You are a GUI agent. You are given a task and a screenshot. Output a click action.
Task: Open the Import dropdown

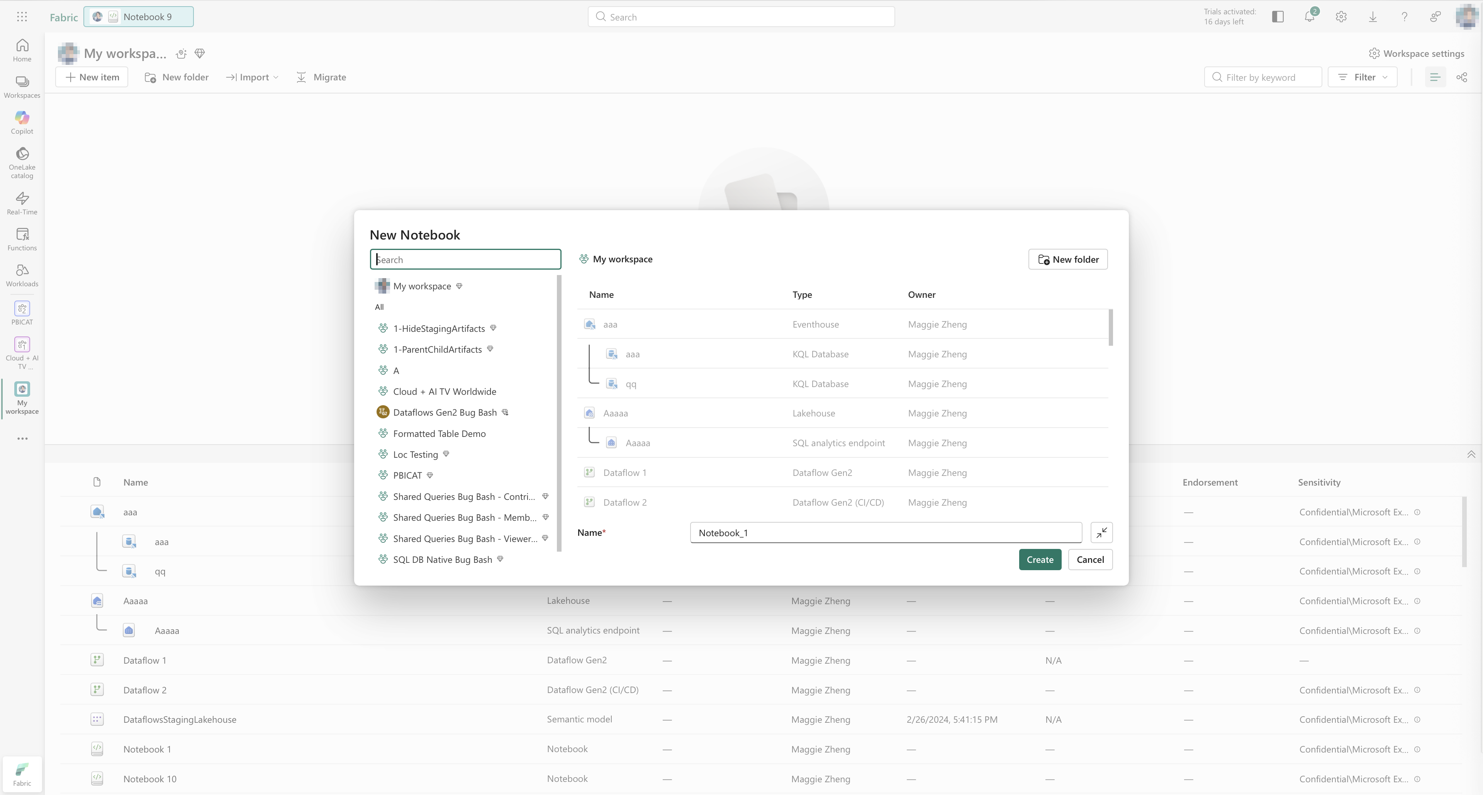tap(252, 77)
